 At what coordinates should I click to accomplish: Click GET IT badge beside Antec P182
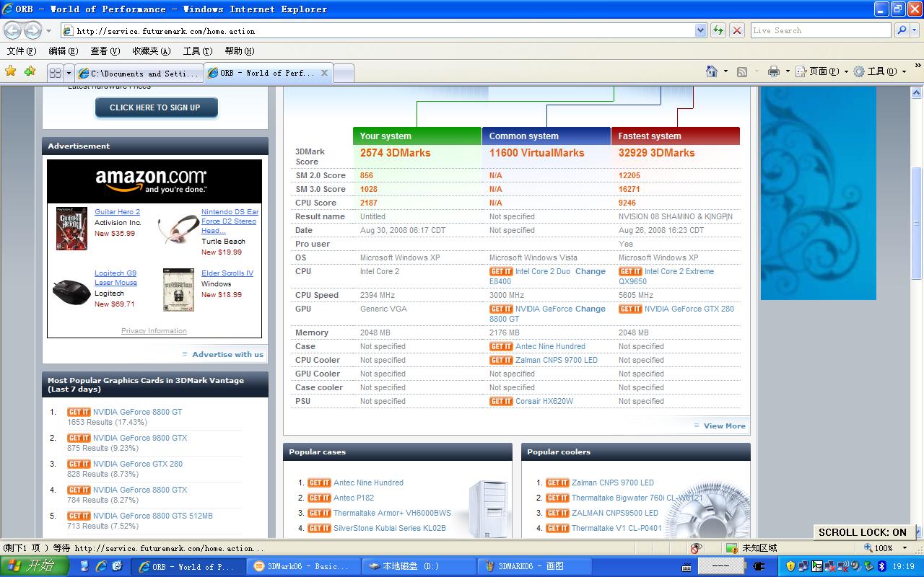319,498
